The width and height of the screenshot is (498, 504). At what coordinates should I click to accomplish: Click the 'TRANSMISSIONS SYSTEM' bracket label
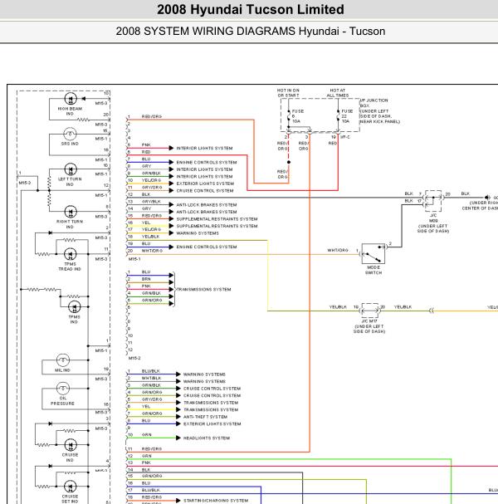[x=203, y=289]
